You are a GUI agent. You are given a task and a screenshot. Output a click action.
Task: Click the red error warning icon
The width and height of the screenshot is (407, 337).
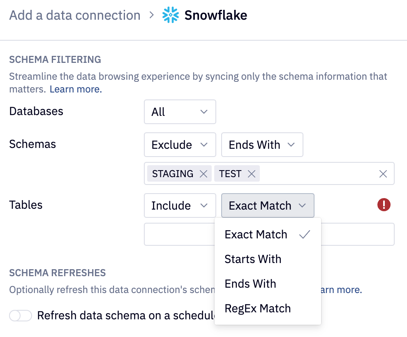click(x=384, y=205)
